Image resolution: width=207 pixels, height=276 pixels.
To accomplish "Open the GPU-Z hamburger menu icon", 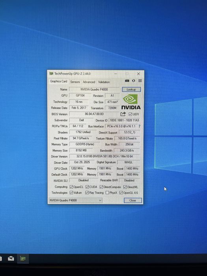I will point(140,80).
